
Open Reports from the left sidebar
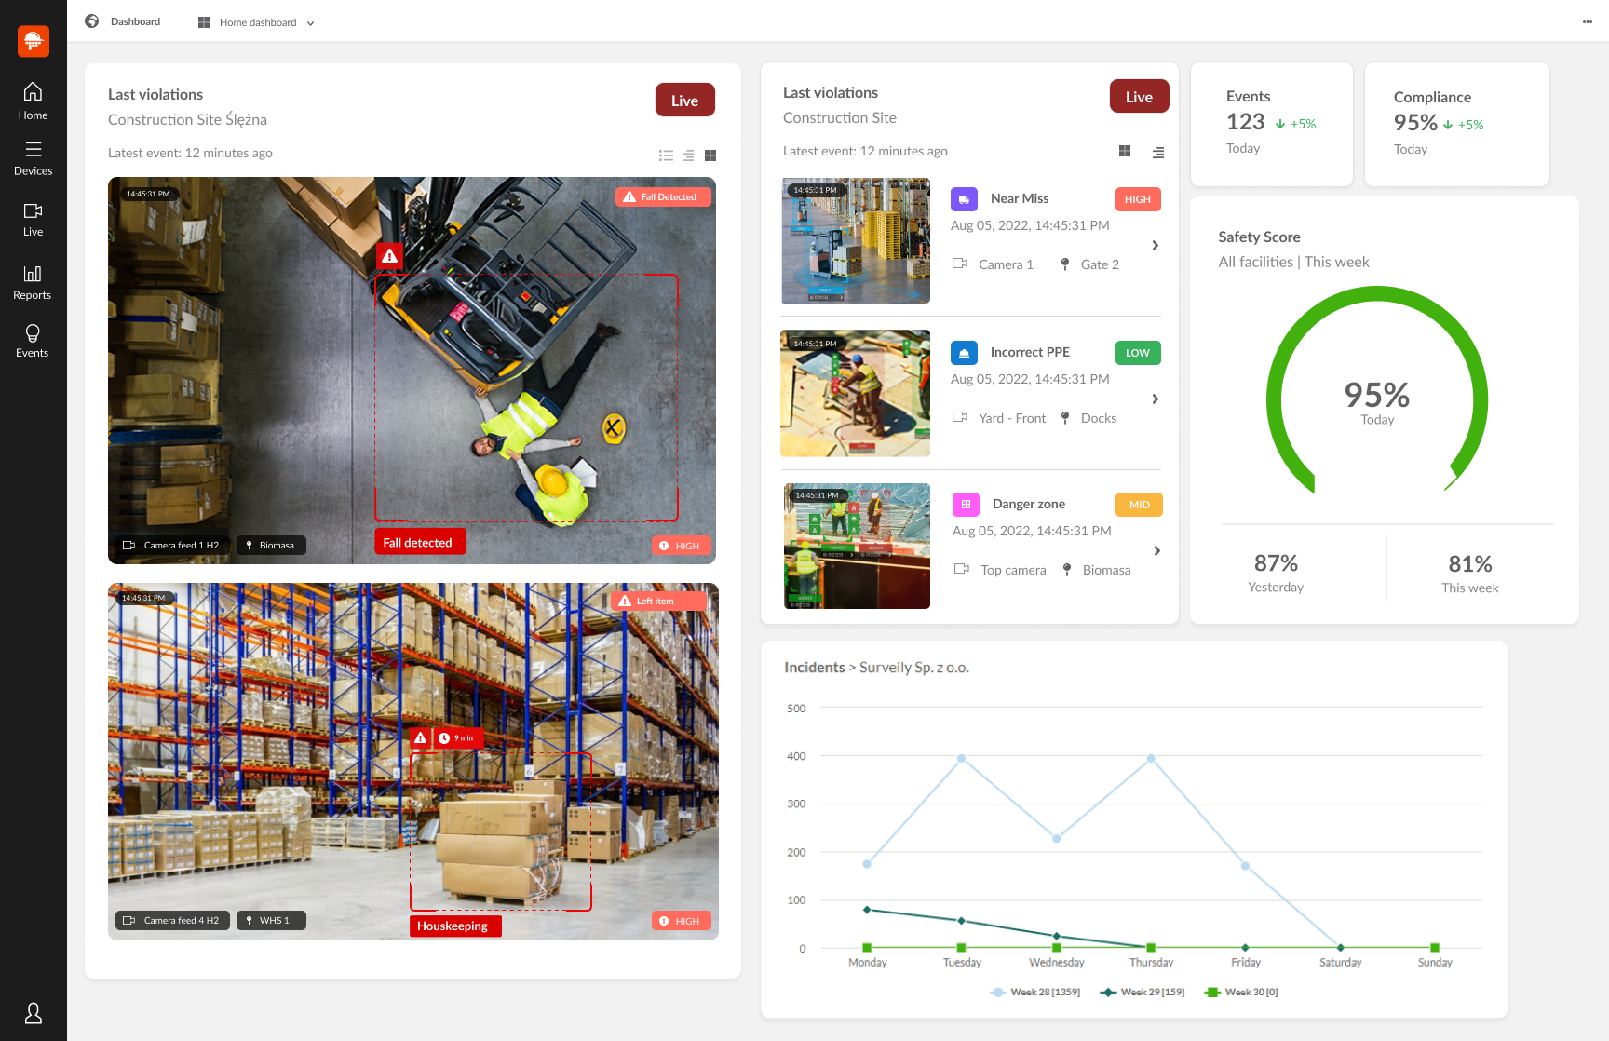[x=33, y=282]
